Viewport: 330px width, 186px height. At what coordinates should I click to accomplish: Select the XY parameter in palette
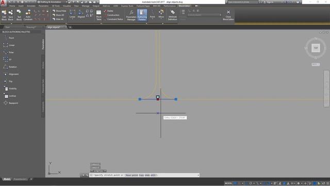pyautogui.click(x=8, y=60)
